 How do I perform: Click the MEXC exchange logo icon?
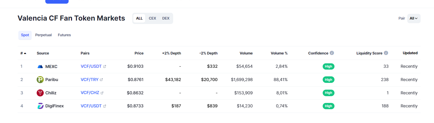tap(40, 66)
